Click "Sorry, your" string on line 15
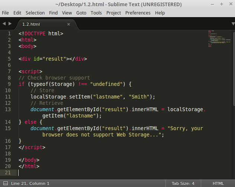The image size is (235, 187). point(185,128)
